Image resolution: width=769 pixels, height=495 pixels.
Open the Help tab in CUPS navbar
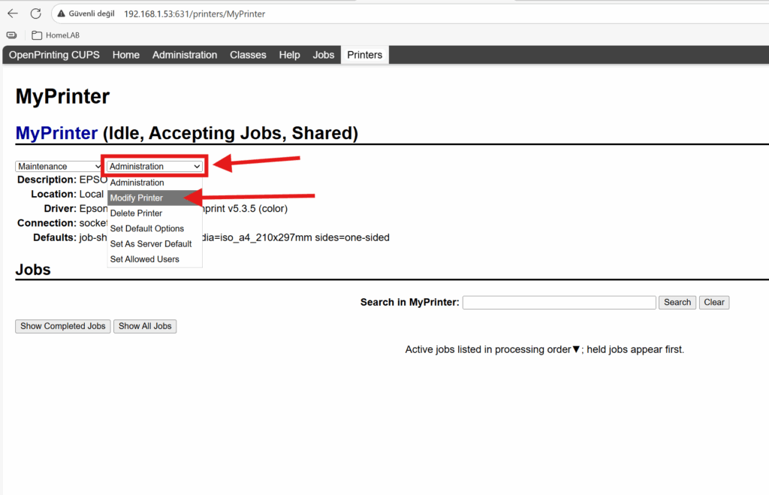click(x=289, y=55)
